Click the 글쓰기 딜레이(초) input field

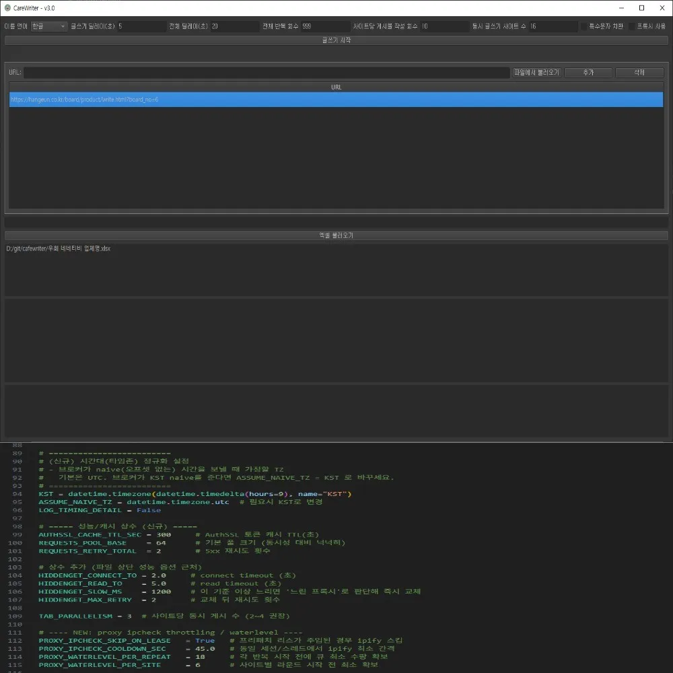(x=141, y=26)
